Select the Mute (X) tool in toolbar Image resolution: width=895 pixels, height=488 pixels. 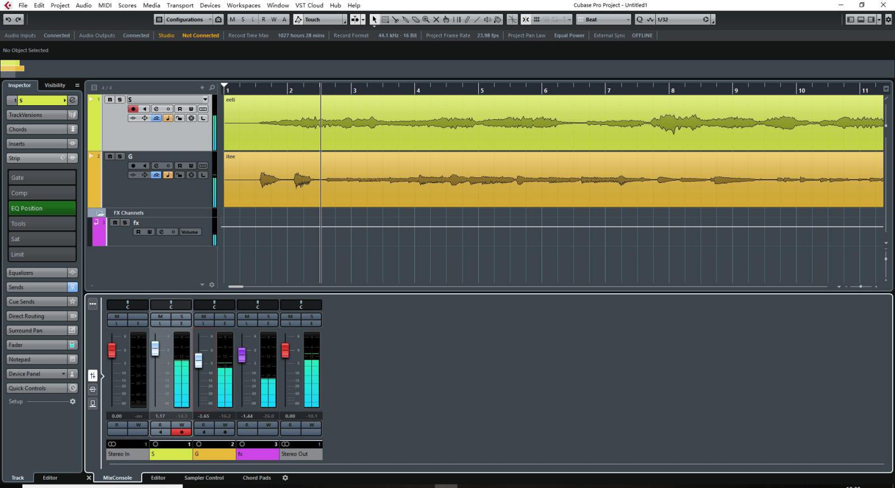[x=436, y=20]
